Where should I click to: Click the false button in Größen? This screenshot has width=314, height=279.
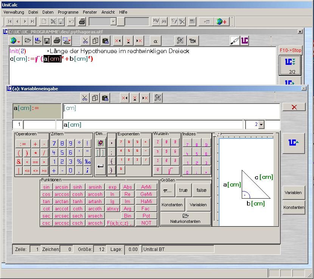tap(201, 190)
